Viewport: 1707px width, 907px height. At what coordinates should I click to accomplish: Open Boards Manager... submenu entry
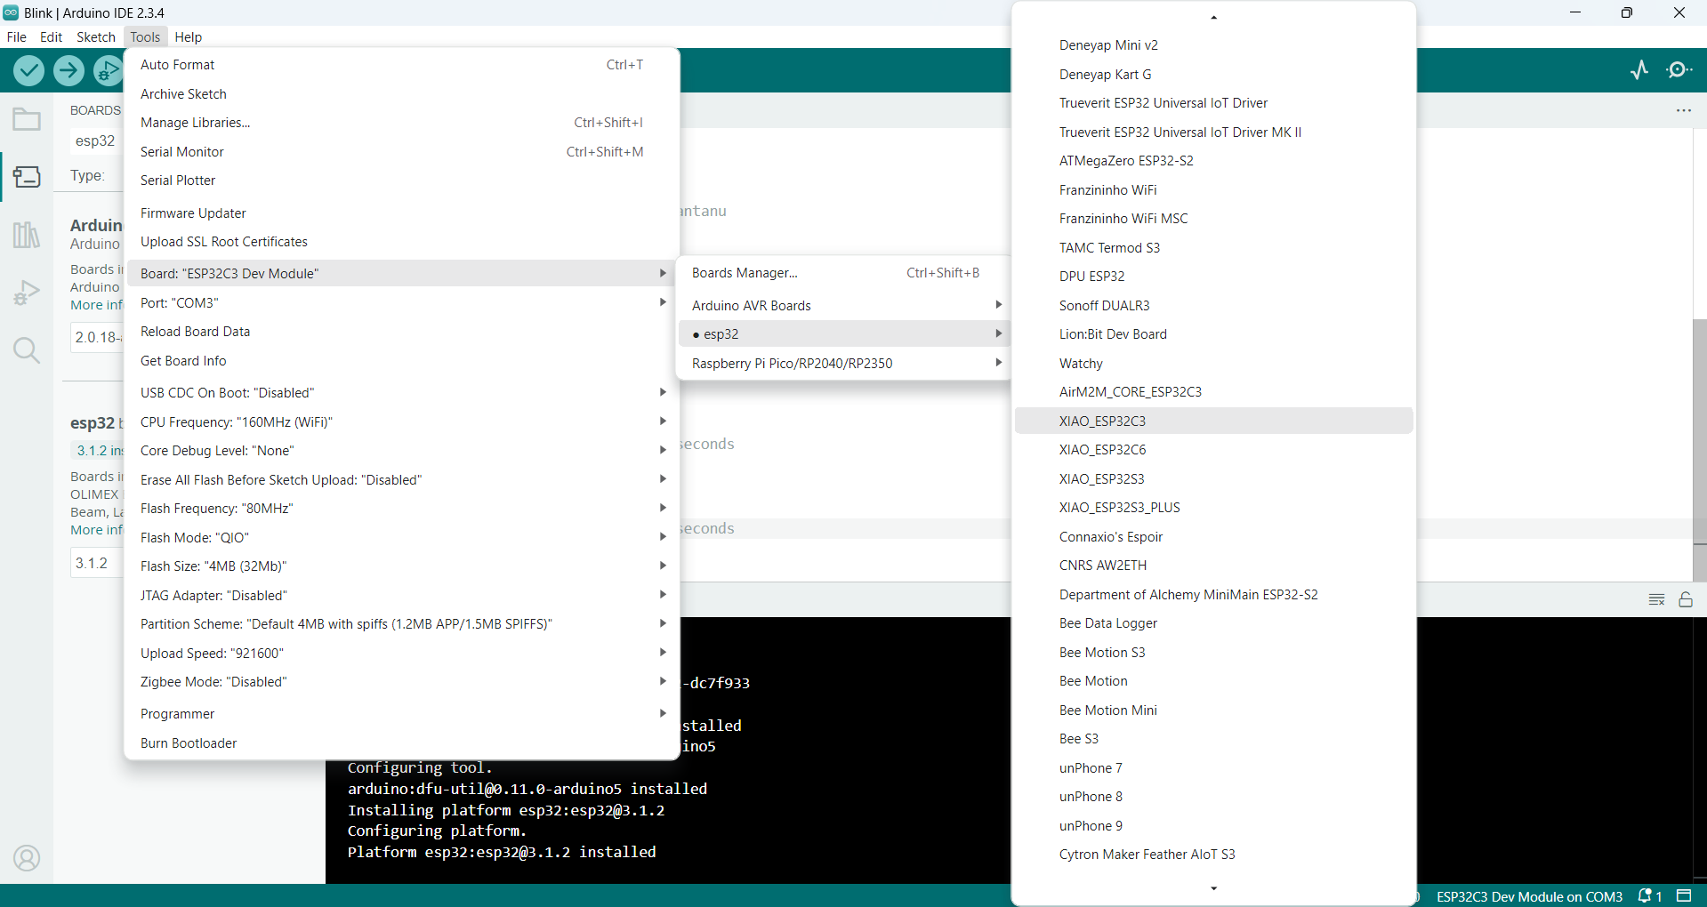point(843,272)
